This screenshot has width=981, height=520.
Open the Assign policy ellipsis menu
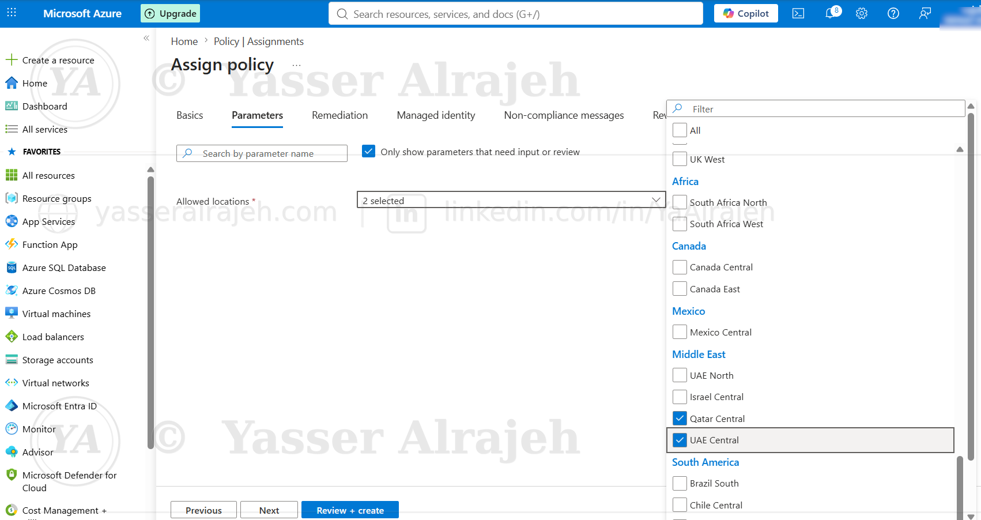[x=296, y=65]
